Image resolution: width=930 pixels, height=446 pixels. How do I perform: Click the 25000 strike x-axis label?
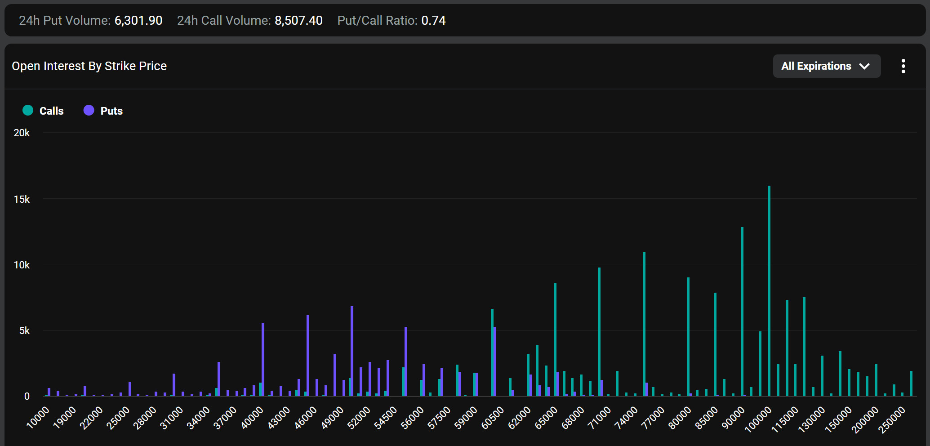tap(119, 417)
